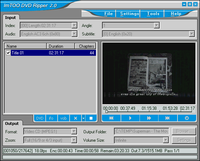
Task: Uncheck the Title 01 checkbox
Action: tap(8, 53)
